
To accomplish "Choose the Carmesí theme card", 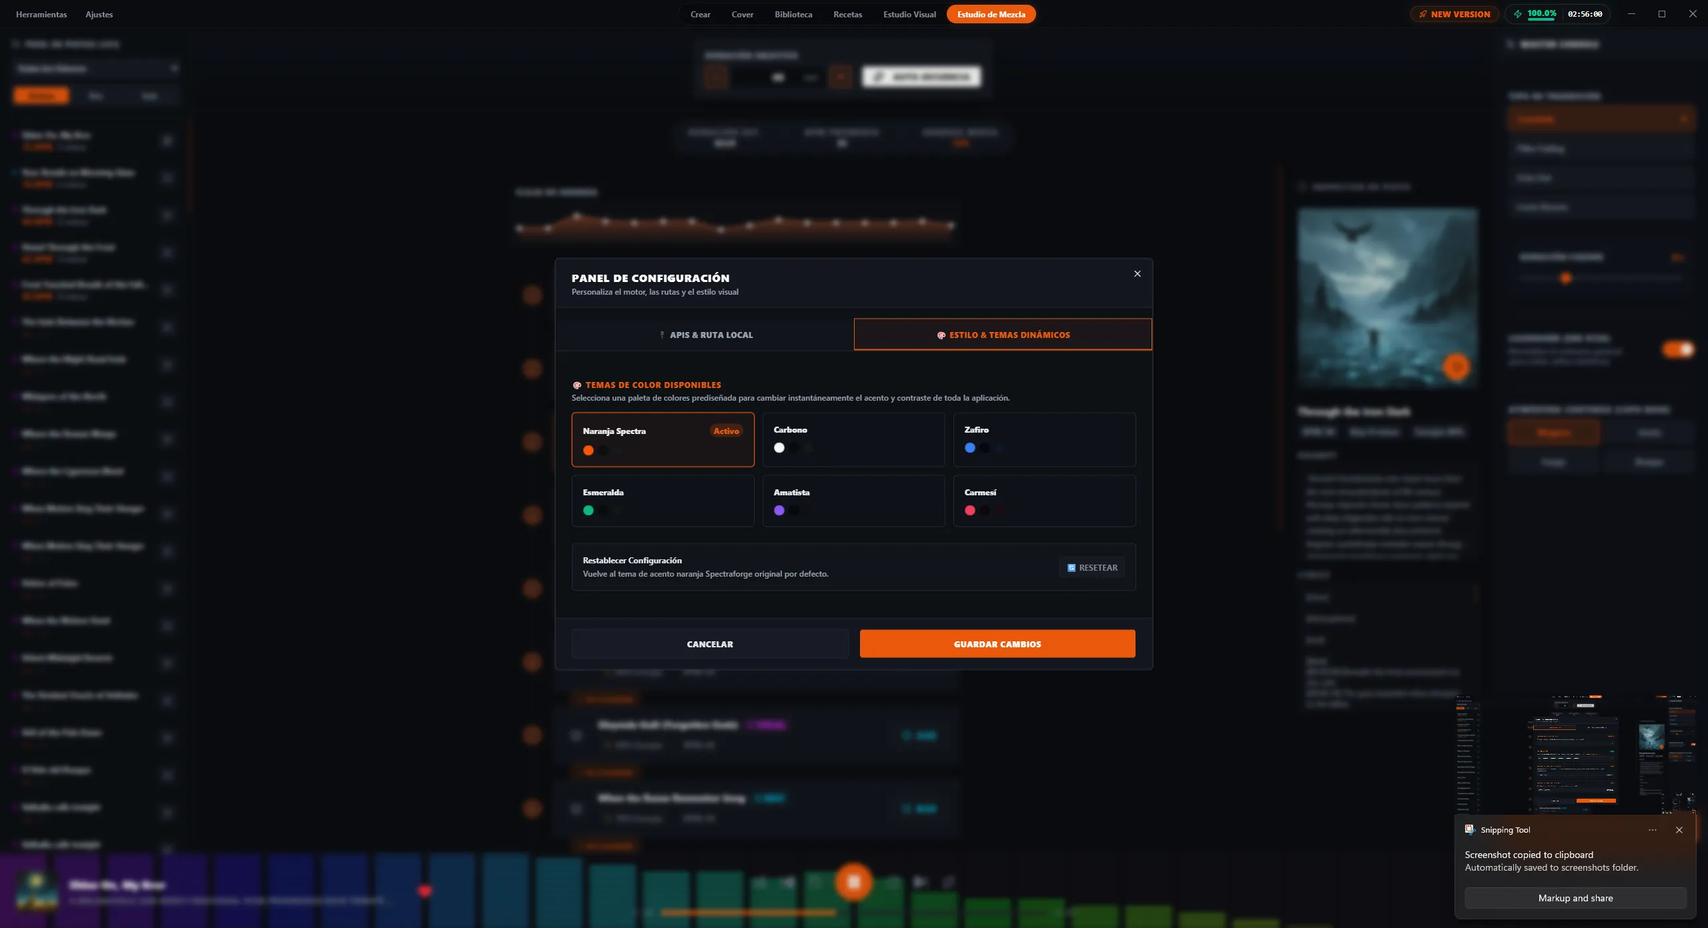I will click(x=1044, y=501).
